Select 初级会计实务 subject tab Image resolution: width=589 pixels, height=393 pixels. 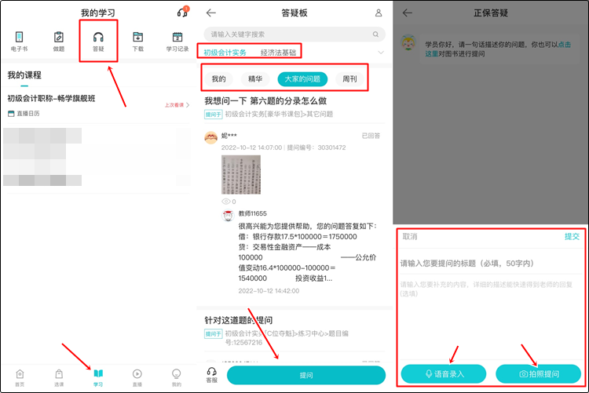[x=225, y=53]
